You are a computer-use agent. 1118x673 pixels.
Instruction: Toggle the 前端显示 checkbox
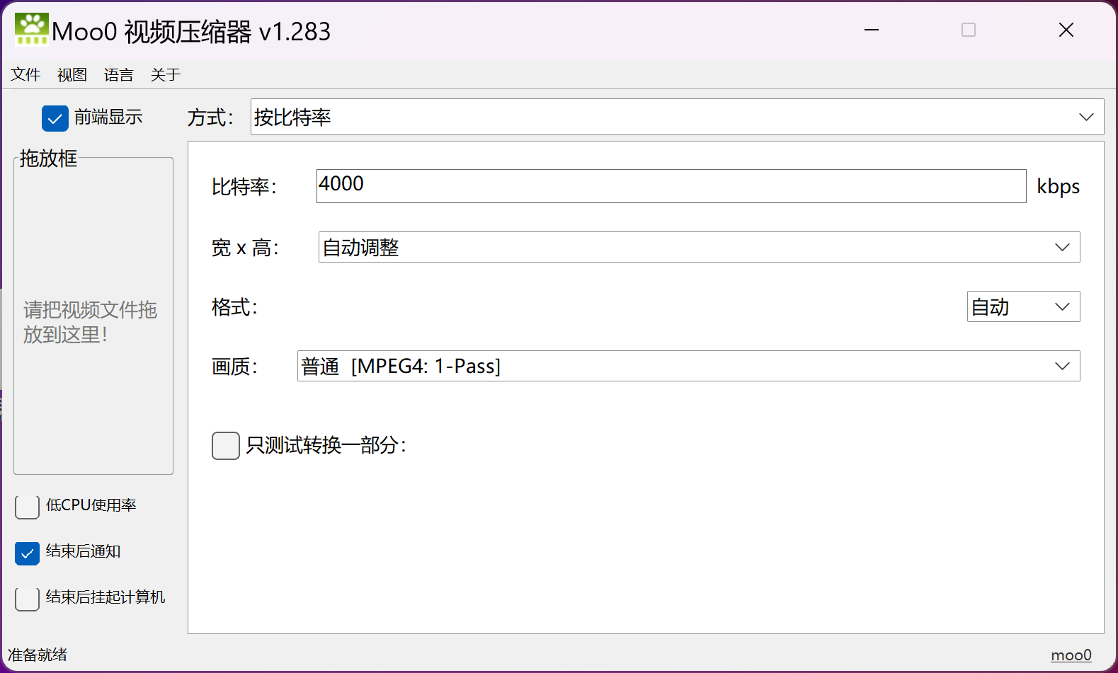55,118
